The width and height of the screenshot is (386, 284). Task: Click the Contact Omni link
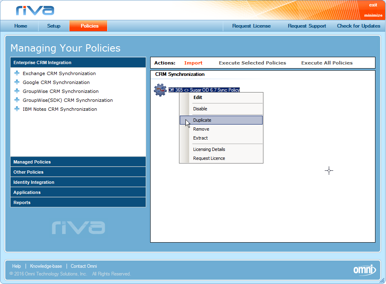pyautogui.click(x=84, y=266)
